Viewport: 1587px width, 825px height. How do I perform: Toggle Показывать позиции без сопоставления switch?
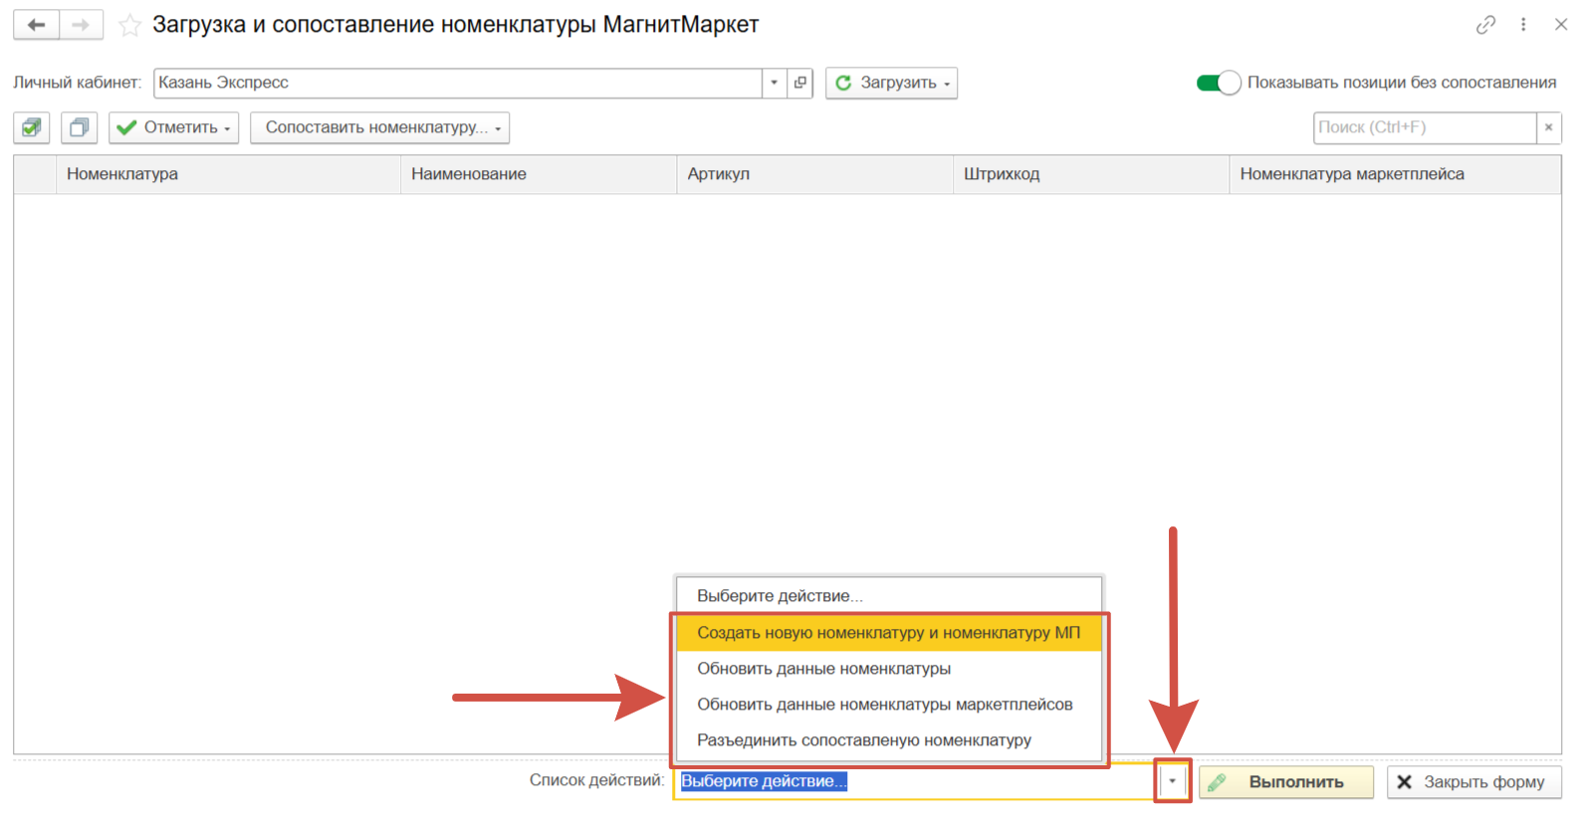[x=1218, y=83]
